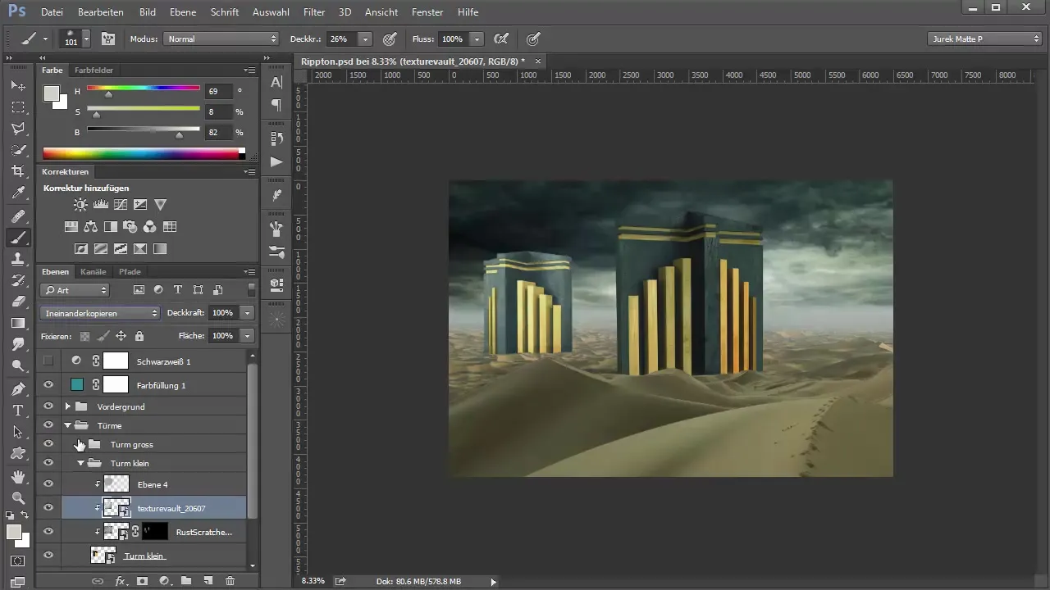Select the Eraser tool
Screen dimensions: 1050x590
pyautogui.click(x=18, y=302)
